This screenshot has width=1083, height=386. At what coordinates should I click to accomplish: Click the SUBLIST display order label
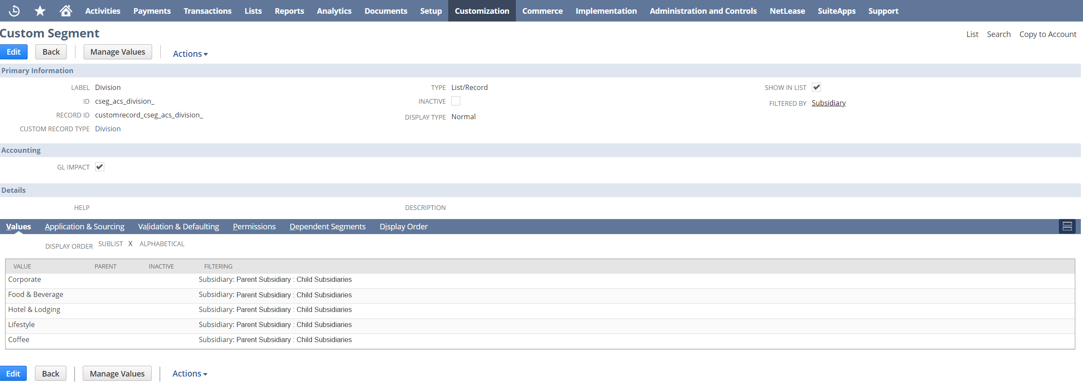click(111, 244)
